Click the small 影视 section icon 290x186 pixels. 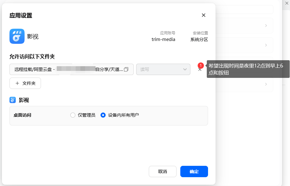coord(13,100)
